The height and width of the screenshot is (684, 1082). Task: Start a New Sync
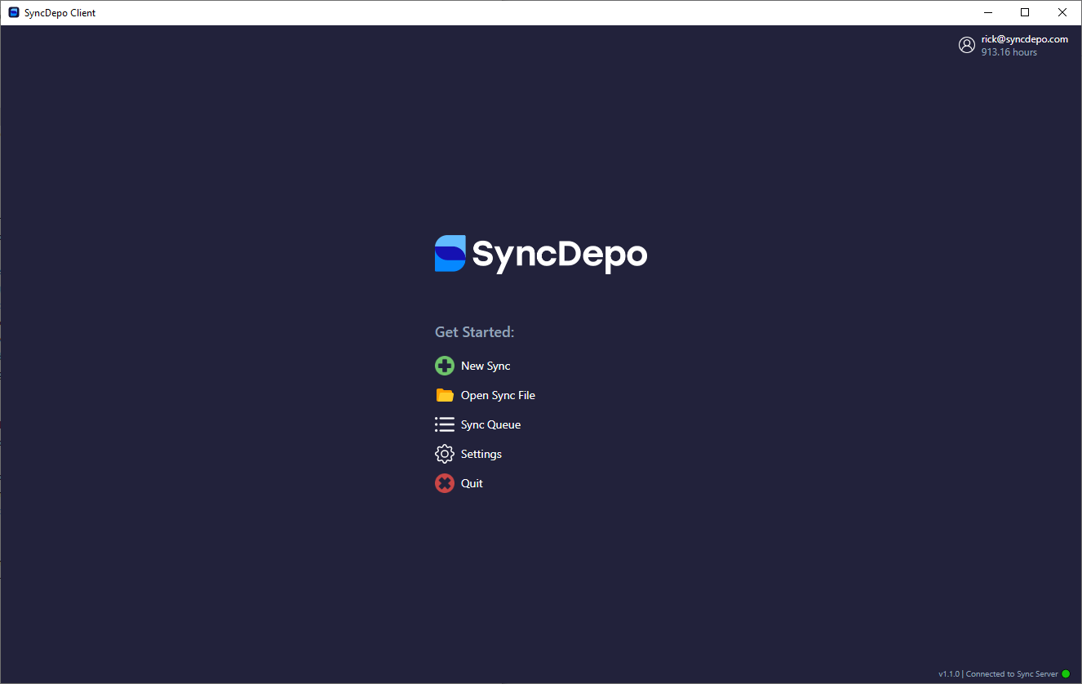(486, 365)
